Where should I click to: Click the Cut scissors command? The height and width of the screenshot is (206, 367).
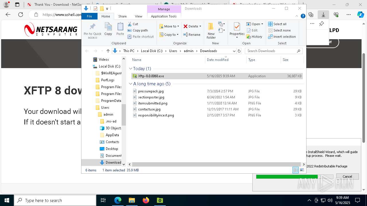[x=133, y=24]
